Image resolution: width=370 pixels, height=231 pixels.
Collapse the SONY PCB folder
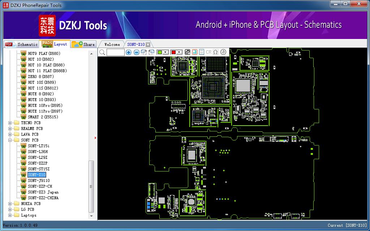click(10, 140)
